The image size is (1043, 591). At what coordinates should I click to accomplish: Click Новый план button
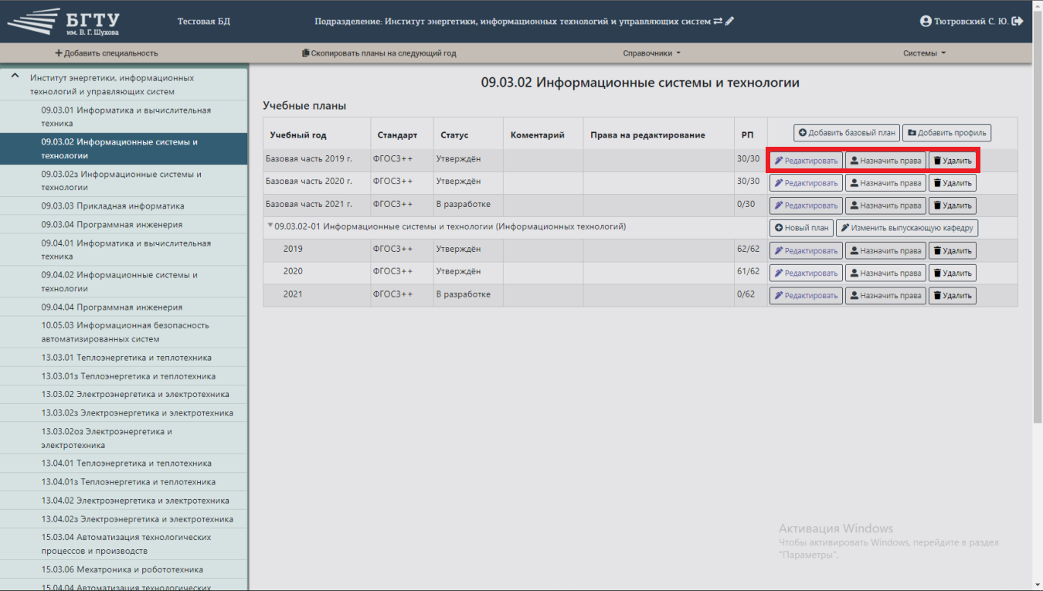point(801,228)
